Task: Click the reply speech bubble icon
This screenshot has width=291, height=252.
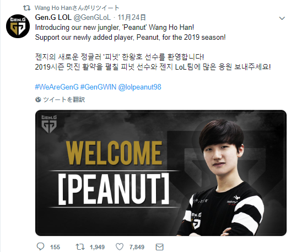Action: (40, 246)
